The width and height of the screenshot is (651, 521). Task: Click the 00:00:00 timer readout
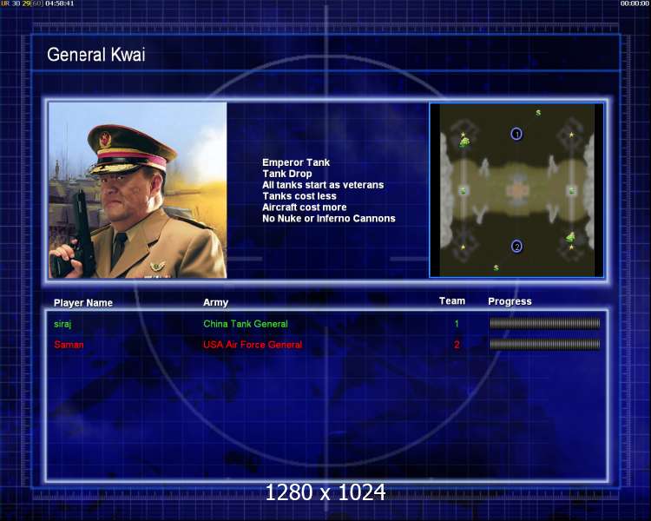(x=635, y=3)
